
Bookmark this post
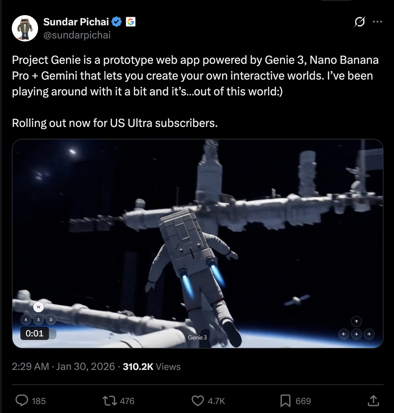pos(287,401)
